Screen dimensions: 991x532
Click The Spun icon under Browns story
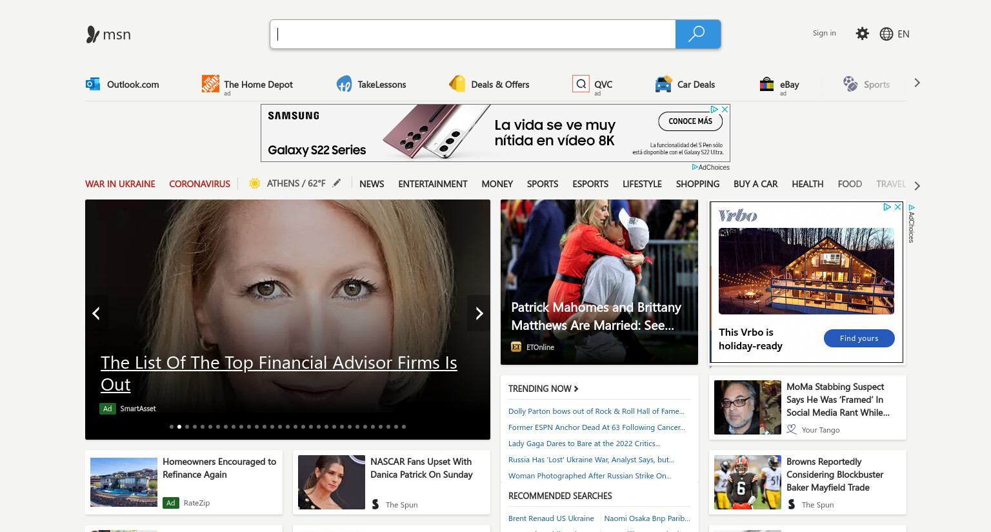(x=792, y=504)
